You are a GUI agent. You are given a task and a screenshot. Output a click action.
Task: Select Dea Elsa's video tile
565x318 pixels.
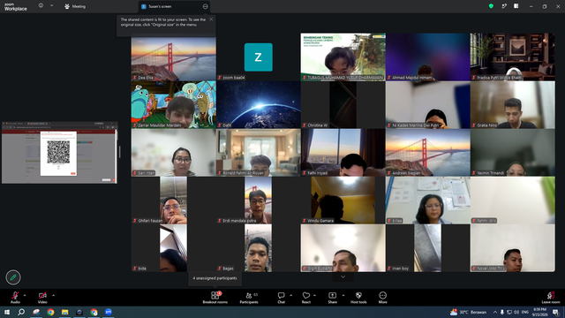point(174,57)
